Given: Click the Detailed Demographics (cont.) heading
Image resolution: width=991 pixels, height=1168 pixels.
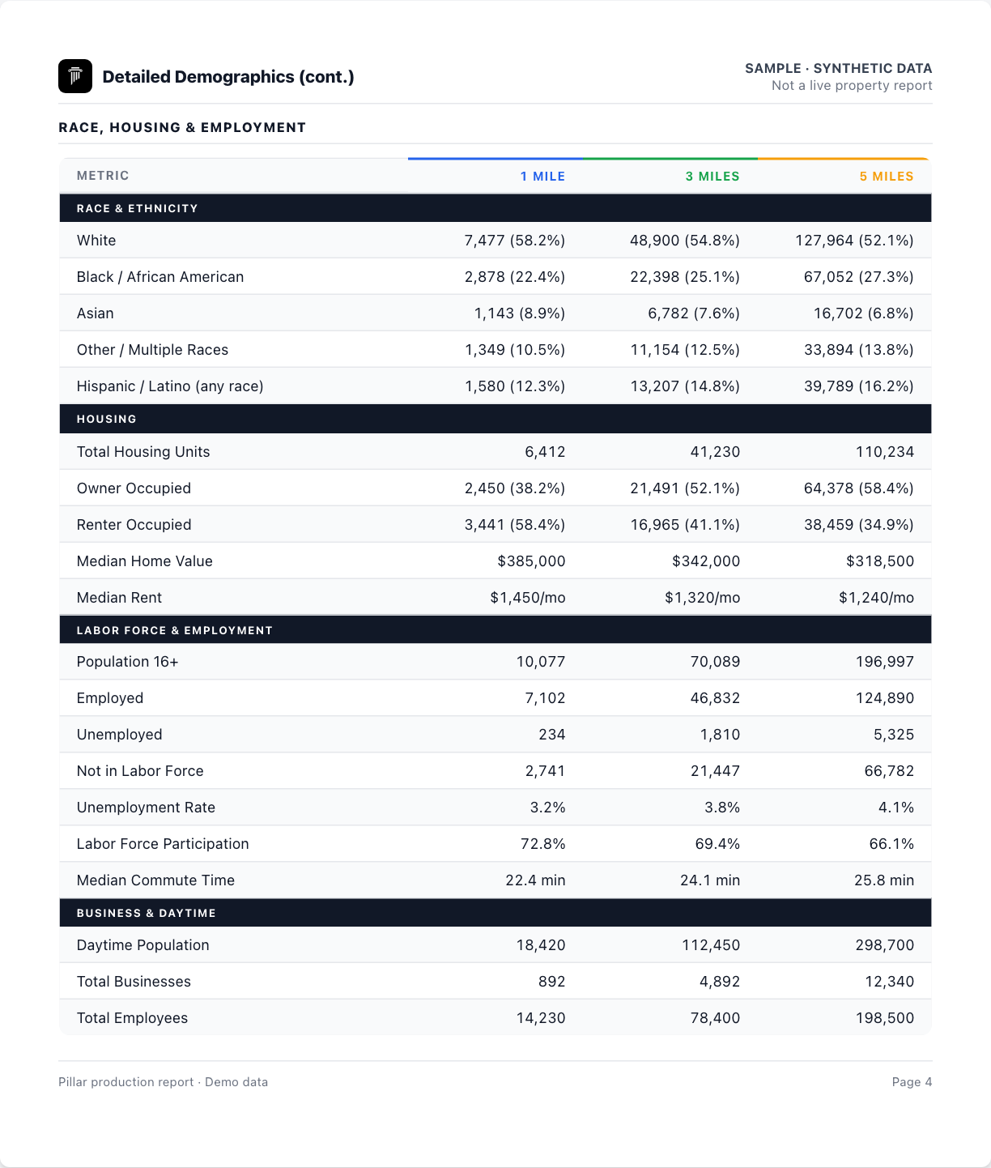Looking at the screenshot, I should pos(228,77).
